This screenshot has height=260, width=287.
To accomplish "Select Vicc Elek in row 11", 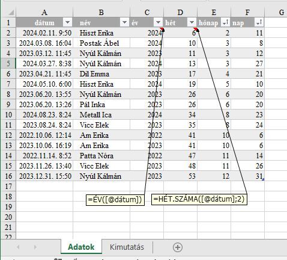I will point(101,125).
